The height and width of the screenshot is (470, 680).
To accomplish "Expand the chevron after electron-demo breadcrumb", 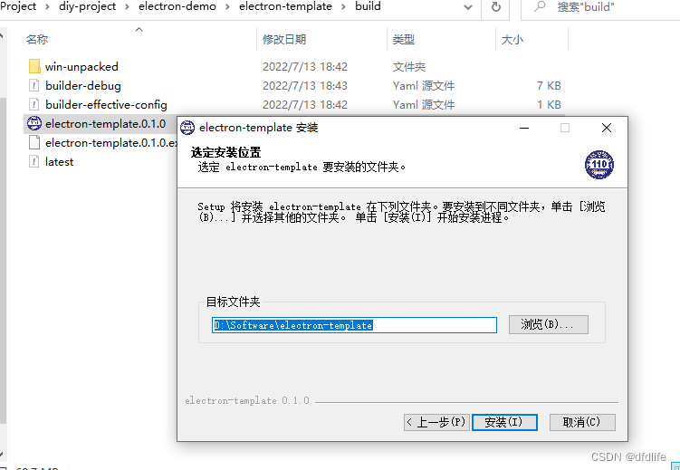I will pos(227,7).
